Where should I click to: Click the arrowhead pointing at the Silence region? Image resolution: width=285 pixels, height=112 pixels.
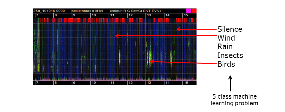coord(178,29)
